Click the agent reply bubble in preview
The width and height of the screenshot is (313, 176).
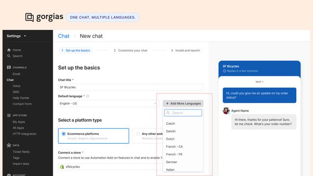[264, 122]
